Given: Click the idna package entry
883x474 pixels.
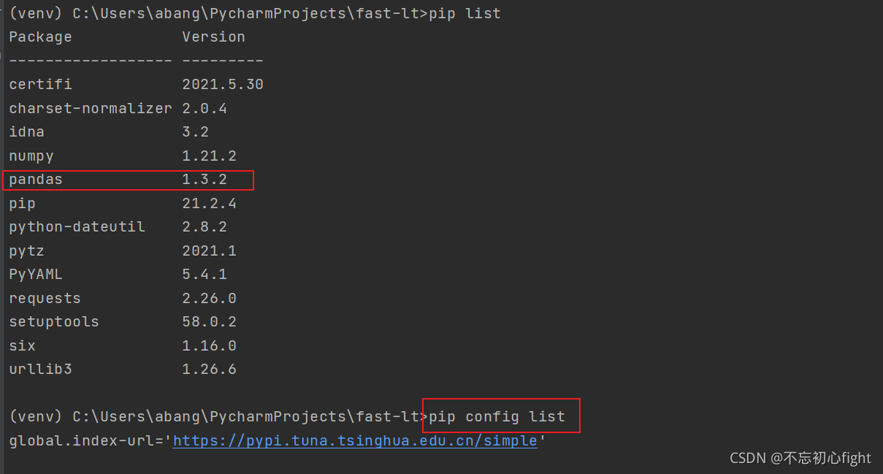Looking at the screenshot, I should (x=26, y=131).
